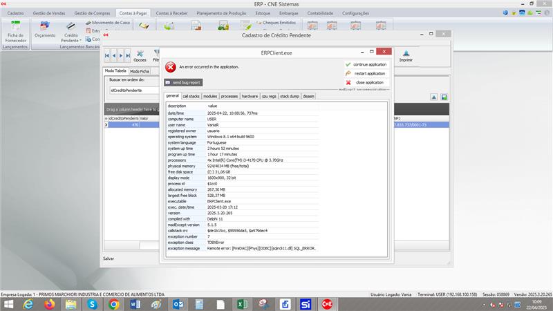The height and width of the screenshot is (311, 553).
Task: Open the Orçamento ribbon icon
Action: [45, 32]
